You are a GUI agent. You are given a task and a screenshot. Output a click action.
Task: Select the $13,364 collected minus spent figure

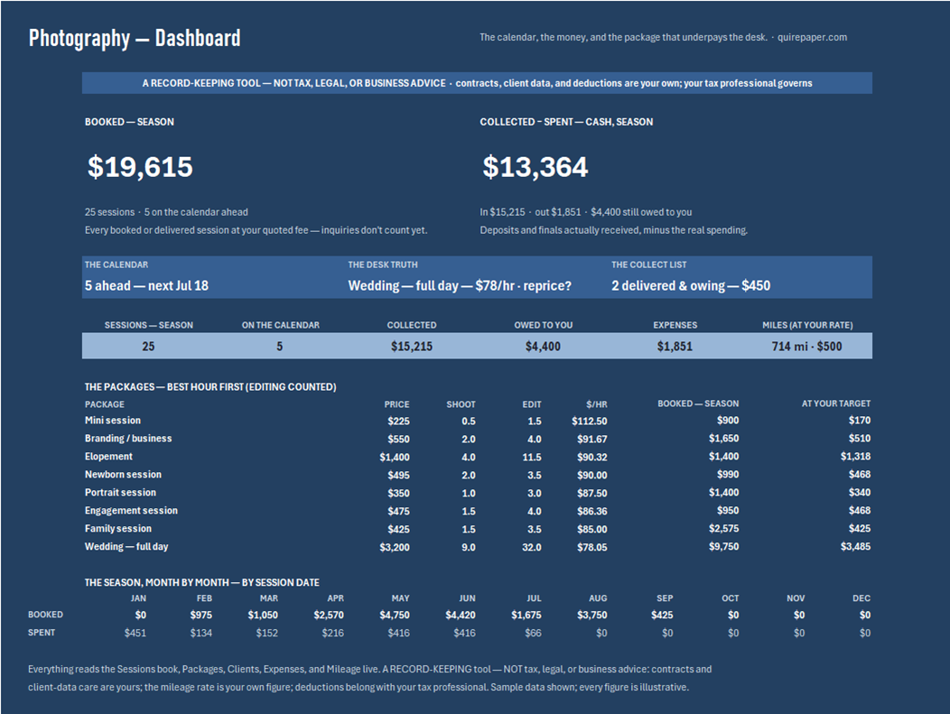click(x=535, y=166)
